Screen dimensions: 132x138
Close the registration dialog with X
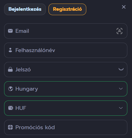point(124,7)
